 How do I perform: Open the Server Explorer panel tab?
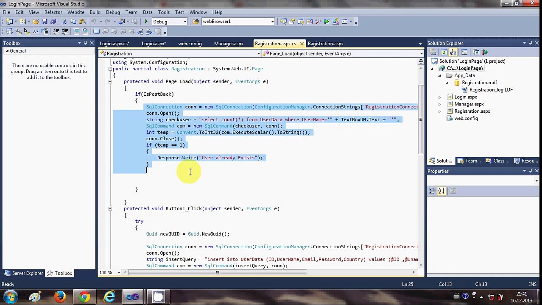24,273
